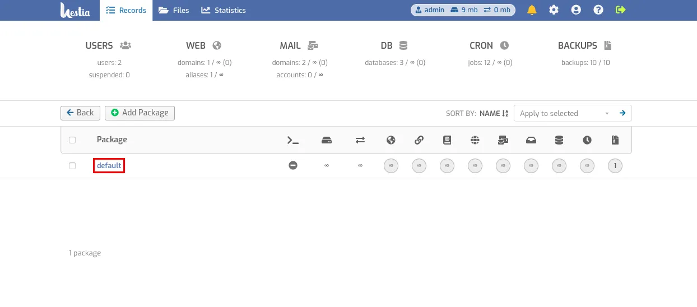
Task: Click 'databases: 3 / ∞ (0)' text
Action: coord(395,63)
